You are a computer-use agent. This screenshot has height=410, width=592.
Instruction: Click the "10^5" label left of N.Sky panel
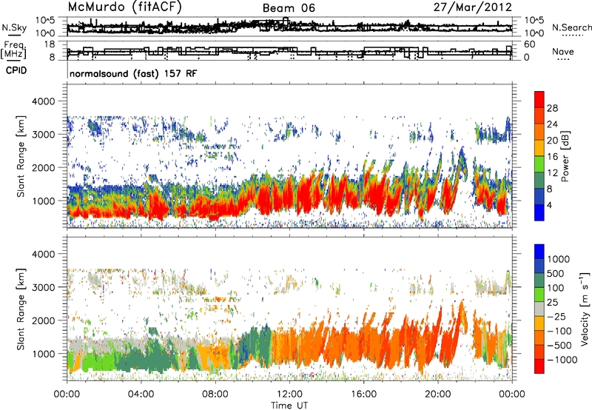pos(45,20)
